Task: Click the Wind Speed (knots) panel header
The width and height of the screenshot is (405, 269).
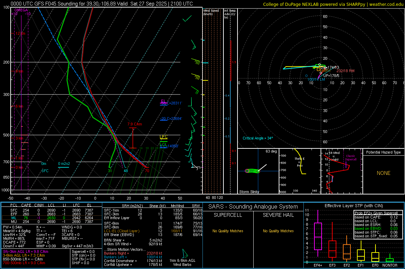Action: 211,12
